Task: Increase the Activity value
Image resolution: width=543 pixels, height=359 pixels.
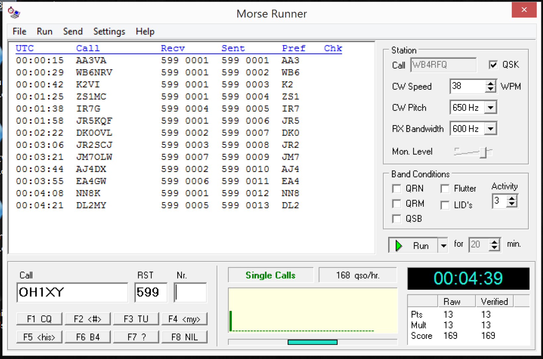Action: [512, 198]
